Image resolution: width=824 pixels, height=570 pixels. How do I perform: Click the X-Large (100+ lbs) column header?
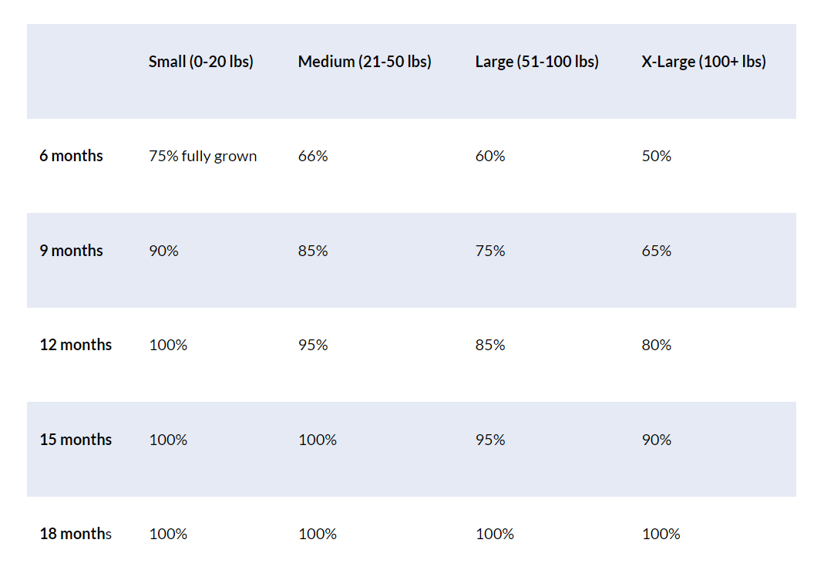tap(703, 62)
